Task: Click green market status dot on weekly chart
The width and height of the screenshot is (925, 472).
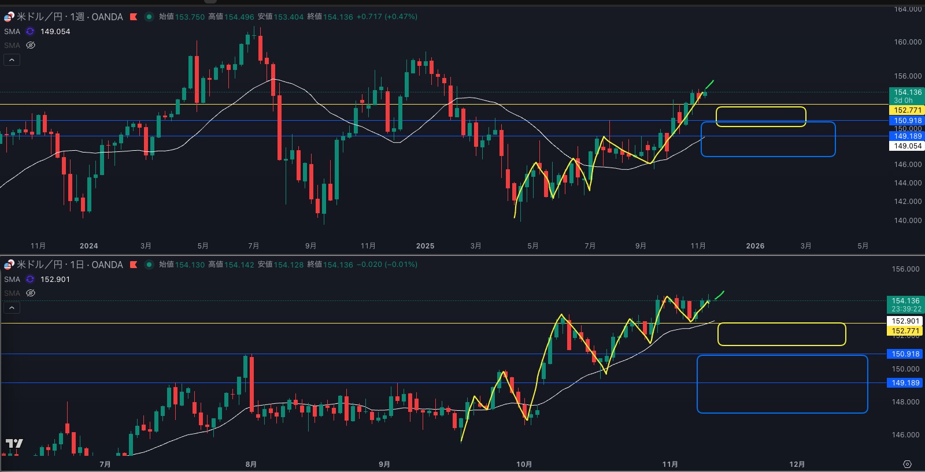Action: point(149,17)
